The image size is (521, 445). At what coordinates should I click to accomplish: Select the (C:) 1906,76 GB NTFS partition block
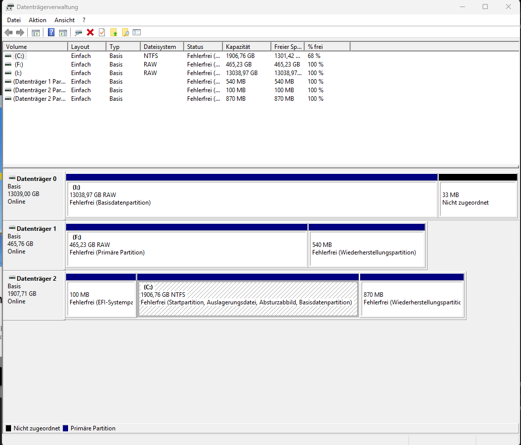point(248,299)
